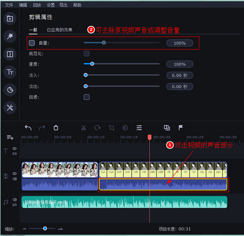Select the first video clip thumbnail

tap(60, 170)
